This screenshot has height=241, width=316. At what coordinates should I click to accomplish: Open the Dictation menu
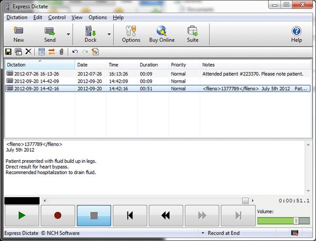click(17, 17)
